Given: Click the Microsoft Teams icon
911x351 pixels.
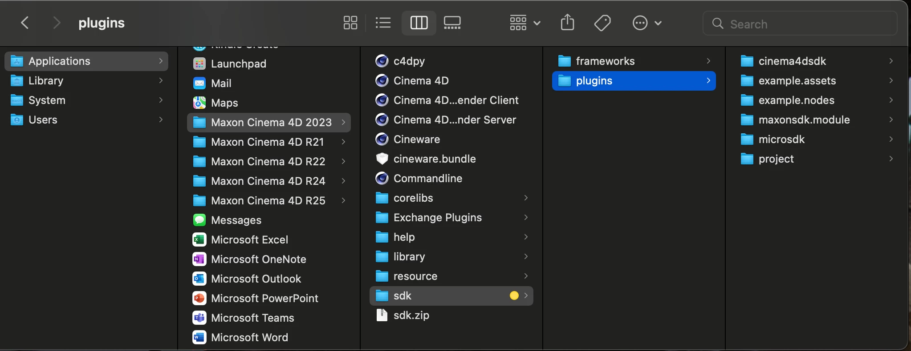Looking at the screenshot, I should 199,318.
